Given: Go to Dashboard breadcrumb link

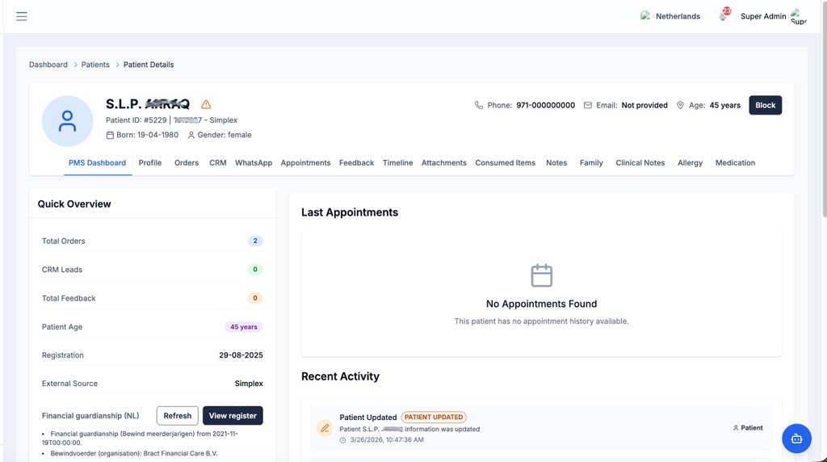Looking at the screenshot, I should pos(48,65).
